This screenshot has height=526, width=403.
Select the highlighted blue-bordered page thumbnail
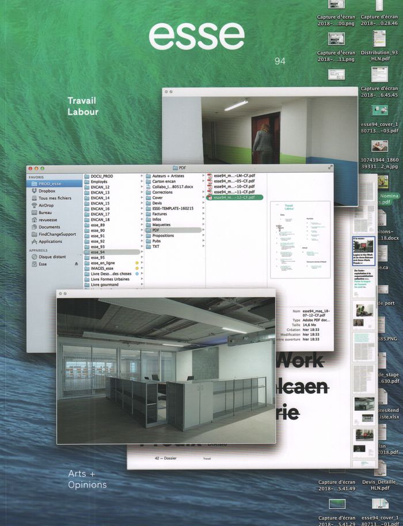point(363,252)
